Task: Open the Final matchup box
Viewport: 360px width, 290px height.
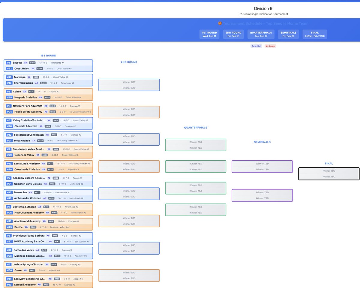Action: [x=329, y=174]
